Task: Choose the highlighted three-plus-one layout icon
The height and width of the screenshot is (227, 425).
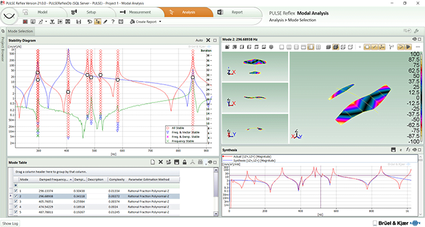Action: (x=310, y=47)
